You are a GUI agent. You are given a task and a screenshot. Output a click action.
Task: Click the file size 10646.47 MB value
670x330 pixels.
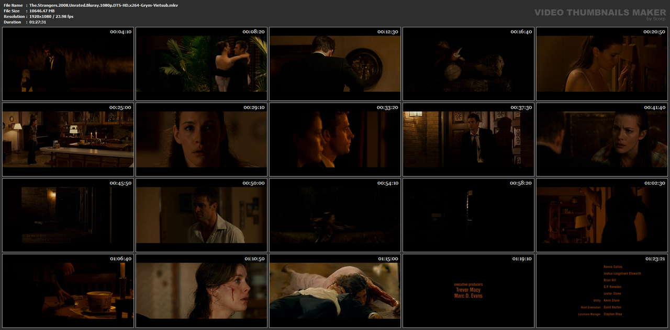42,11
